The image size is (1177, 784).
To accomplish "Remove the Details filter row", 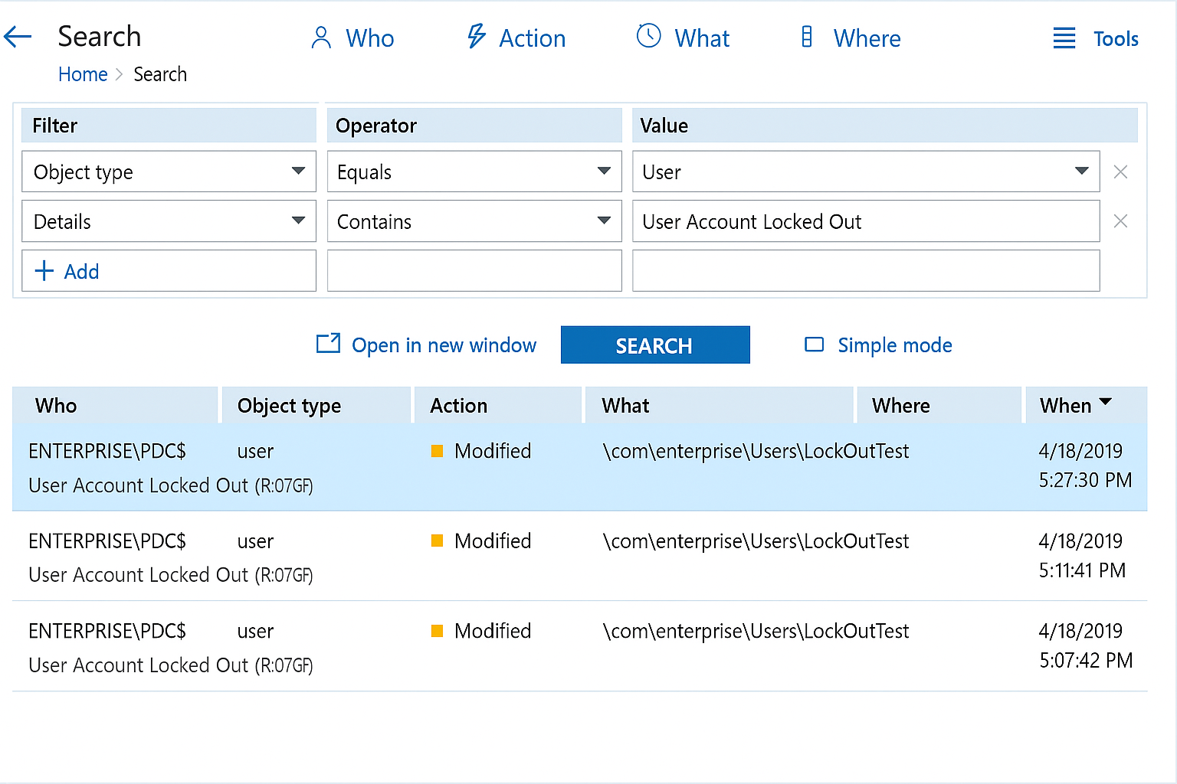I will click(1120, 221).
